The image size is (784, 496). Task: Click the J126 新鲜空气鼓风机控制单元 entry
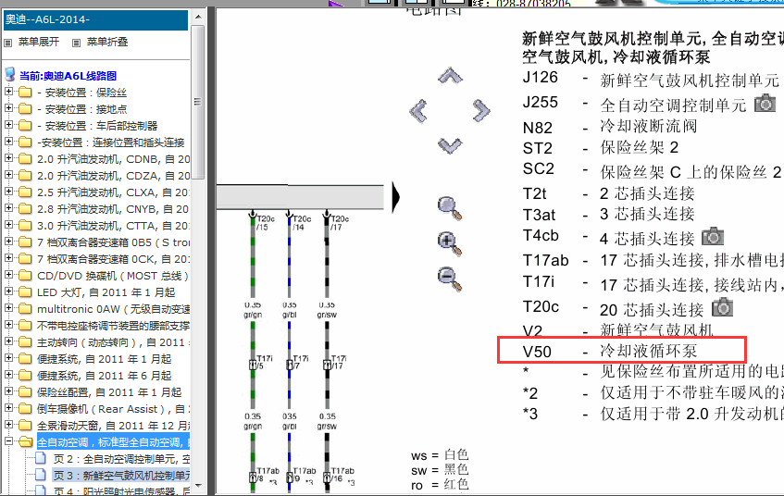pos(651,79)
